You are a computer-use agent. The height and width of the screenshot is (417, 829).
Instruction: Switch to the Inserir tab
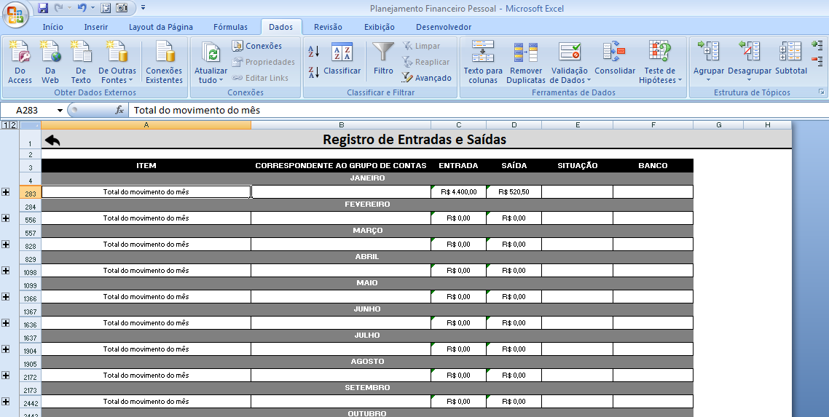point(95,27)
